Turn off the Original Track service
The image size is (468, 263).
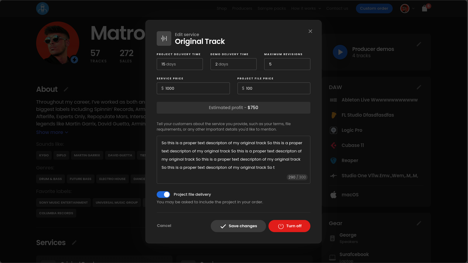click(289, 226)
